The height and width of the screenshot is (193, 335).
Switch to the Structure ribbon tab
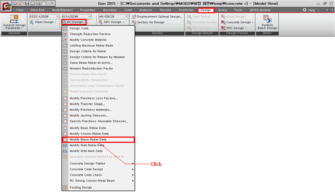[x=38, y=10]
